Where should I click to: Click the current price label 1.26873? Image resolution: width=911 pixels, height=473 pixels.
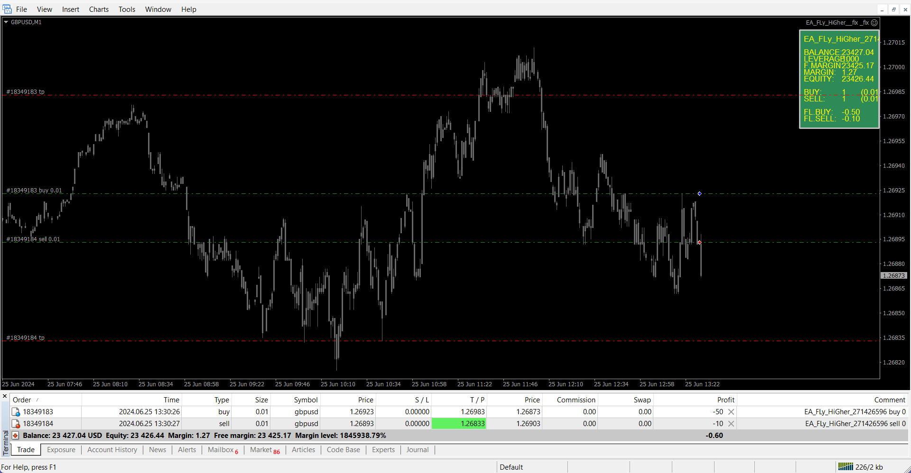(x=893, y=276)
